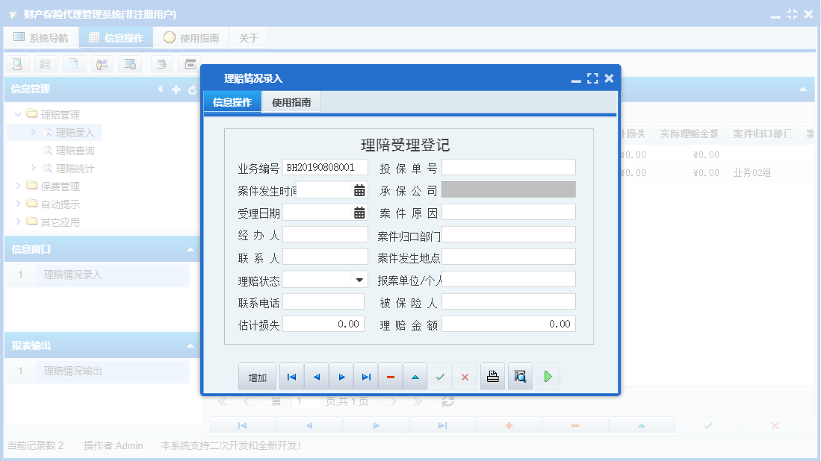Delete record with the red minus icon

tap(391, 376)
